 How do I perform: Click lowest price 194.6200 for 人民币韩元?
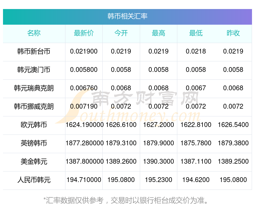point(196,180)
